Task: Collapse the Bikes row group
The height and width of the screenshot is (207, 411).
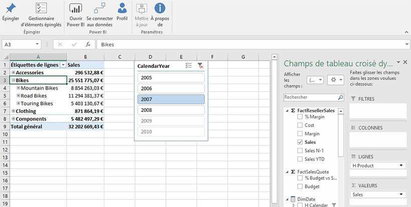Action: (x=13, y=80)
